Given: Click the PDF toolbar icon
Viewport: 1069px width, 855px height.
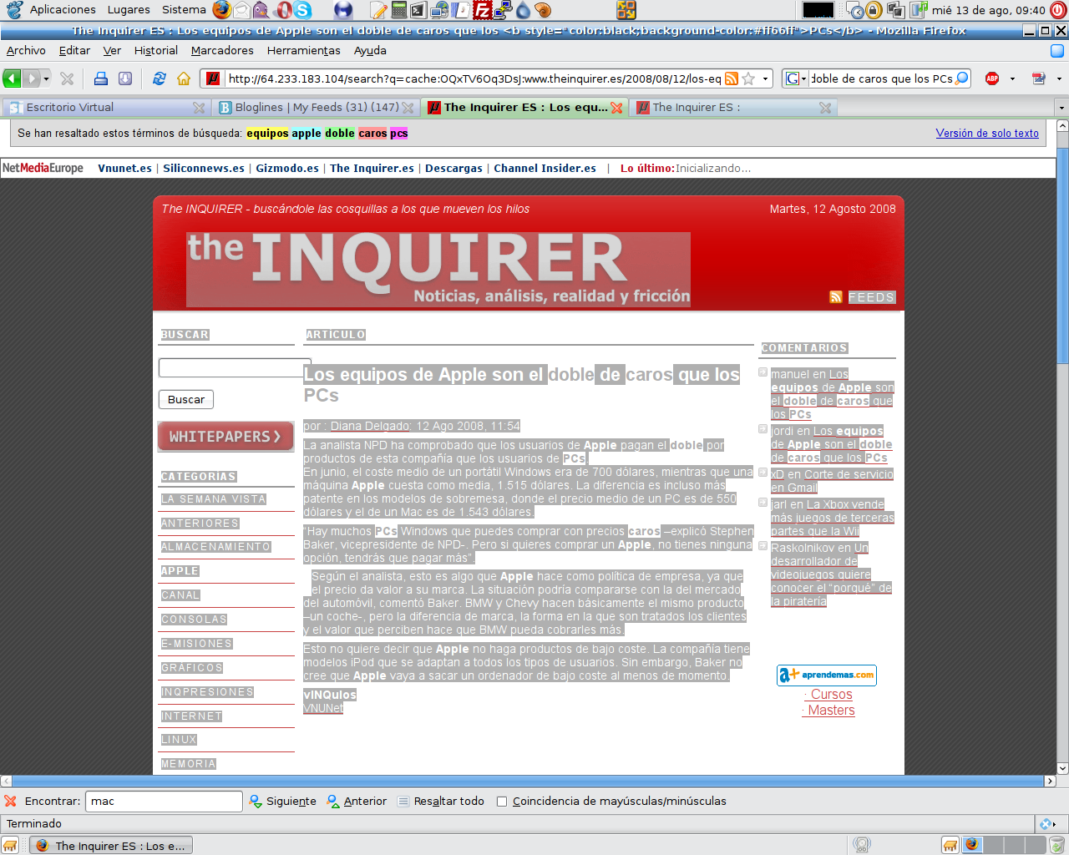Looking at the screenshot, I should (1039, 78).
